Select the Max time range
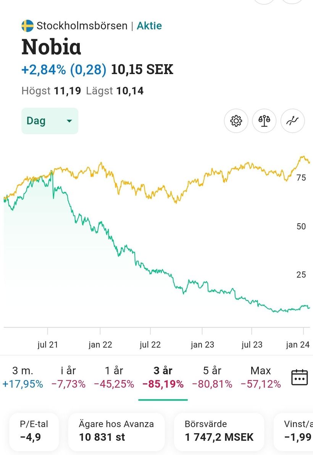The image size is (313, 455). coord(261,377)
